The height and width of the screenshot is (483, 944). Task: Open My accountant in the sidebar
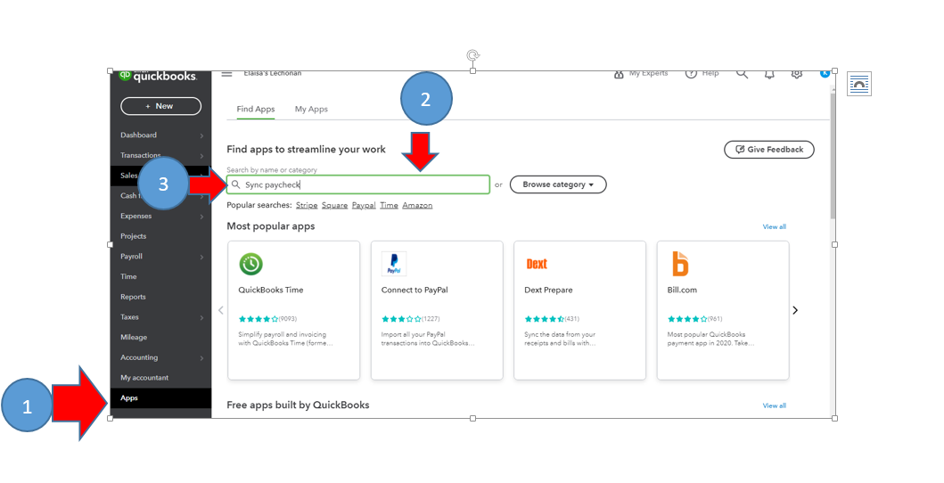pyautogui.click(x=144, y=378)
